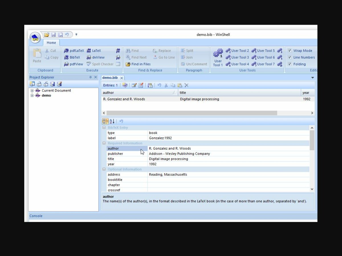Toggle Wrap Mode in the Editor group
Screen dimensions: 342x256
point(290,50)
